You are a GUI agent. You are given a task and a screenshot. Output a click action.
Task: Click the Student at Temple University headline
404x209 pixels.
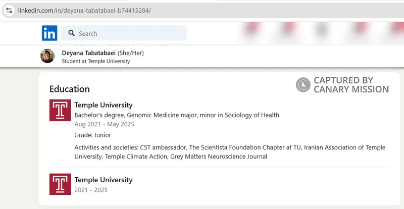tap(96, 61)
